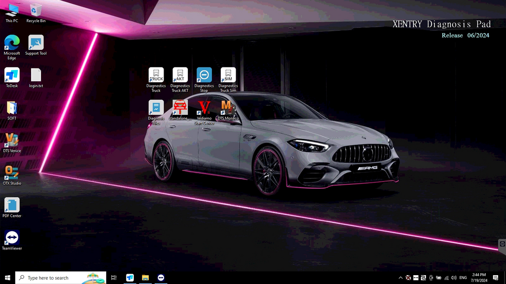Select the Diagnostics Stop icon

coord(204,75)
